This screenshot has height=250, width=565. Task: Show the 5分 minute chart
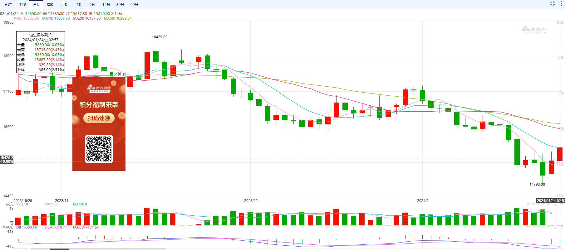click(92, 5)
